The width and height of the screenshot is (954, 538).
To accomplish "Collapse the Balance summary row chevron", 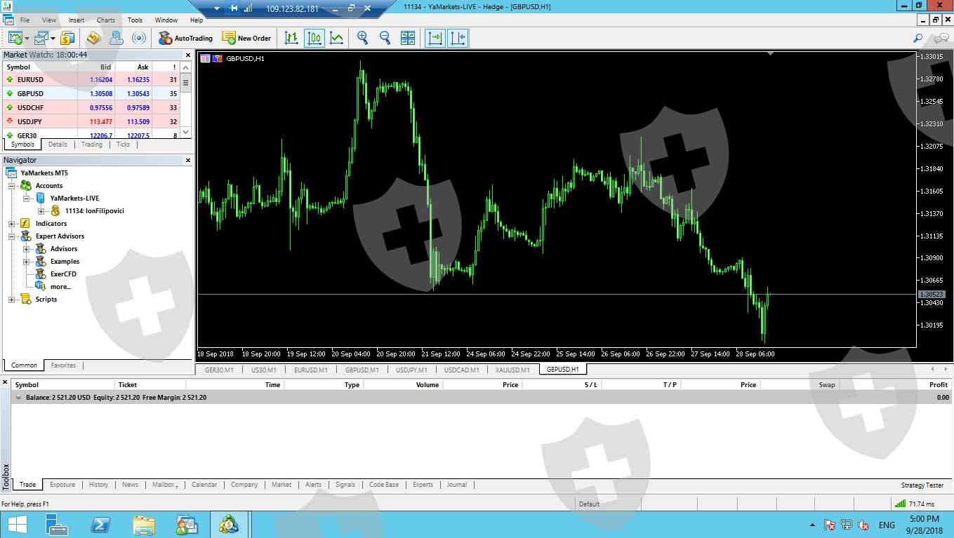I will pos(18,398).
